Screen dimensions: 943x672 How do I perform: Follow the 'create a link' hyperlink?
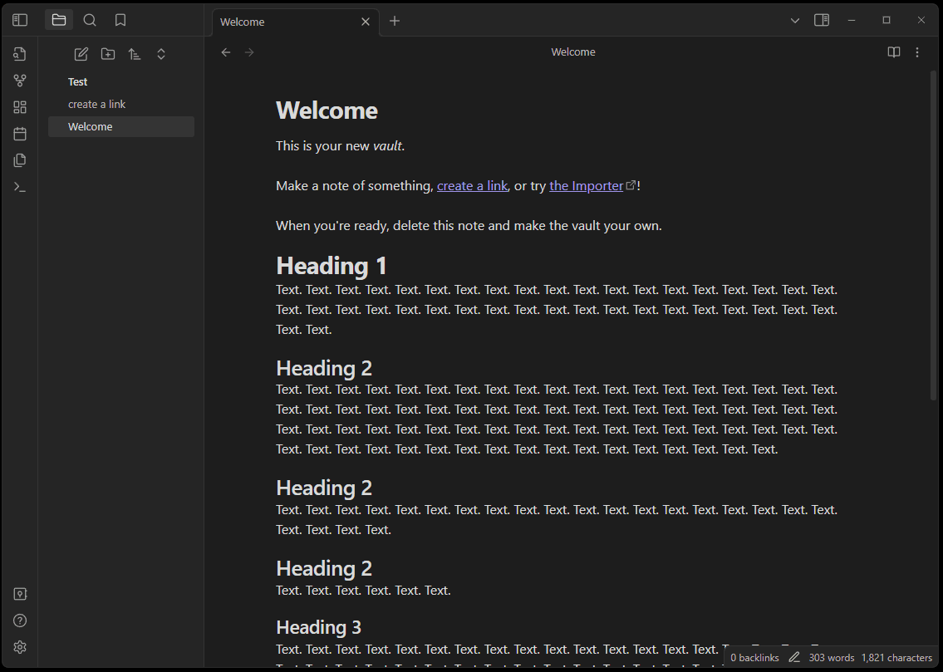(472, 185)
